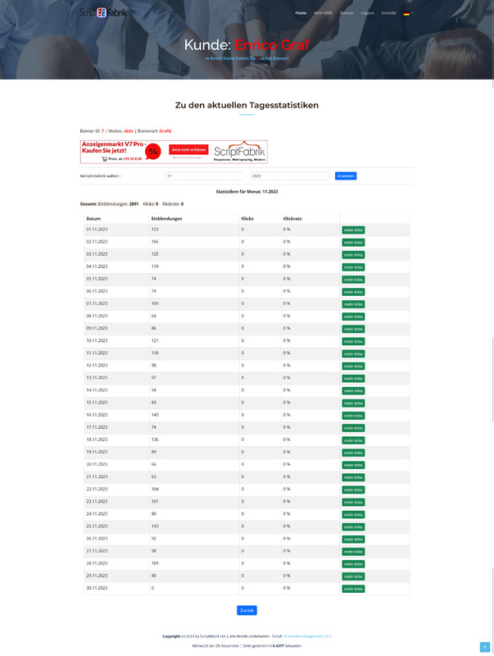Screen dimensions: 494x656
Task: Click the Datum column header
Action: tap(93, 219)
